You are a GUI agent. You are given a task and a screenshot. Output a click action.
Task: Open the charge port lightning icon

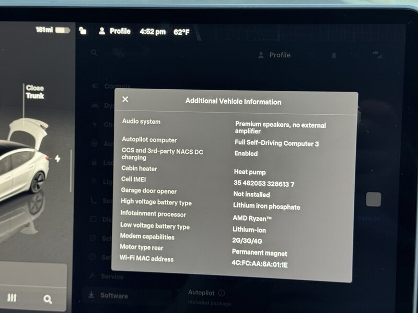[57, 159]
